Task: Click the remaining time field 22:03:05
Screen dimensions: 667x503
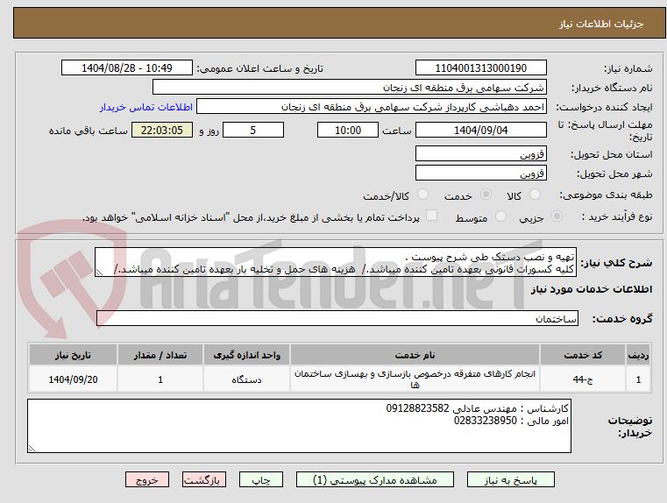Action: click(x=162, y=130)
